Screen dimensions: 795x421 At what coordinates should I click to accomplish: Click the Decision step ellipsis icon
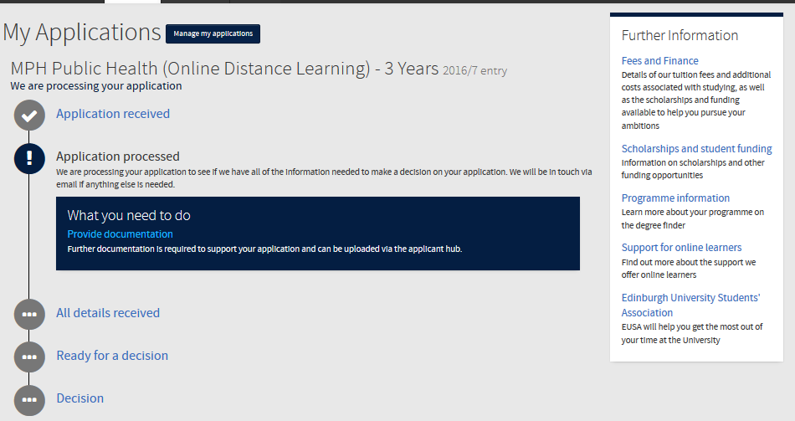click(29, 399)
